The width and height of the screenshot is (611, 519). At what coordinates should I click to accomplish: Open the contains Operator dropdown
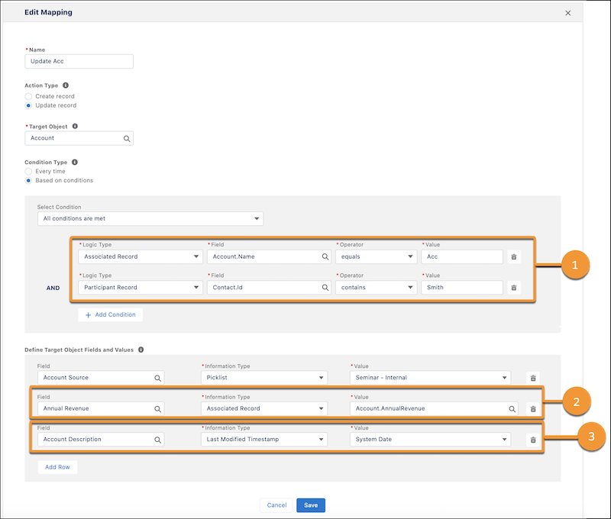pyautogui.click(x=374, y=288)
